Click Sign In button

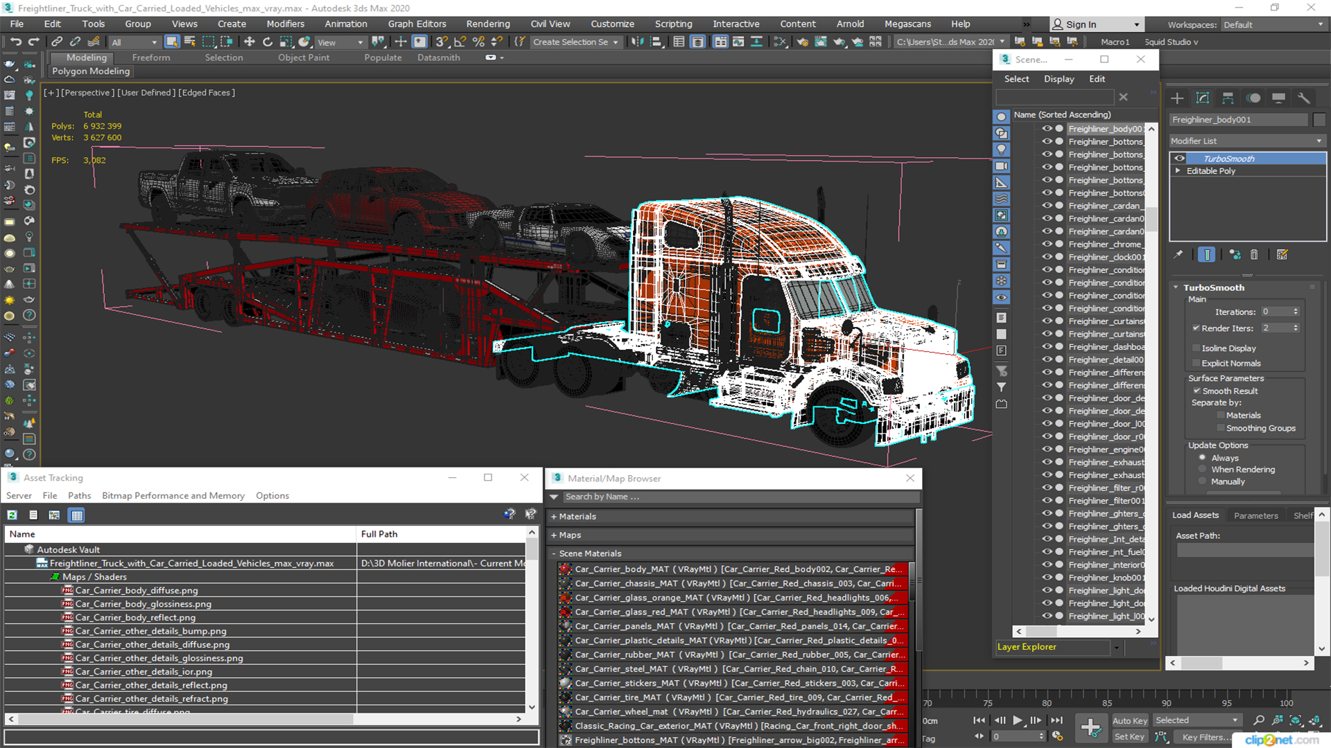pyautogui.click(x=1096, y=25)
